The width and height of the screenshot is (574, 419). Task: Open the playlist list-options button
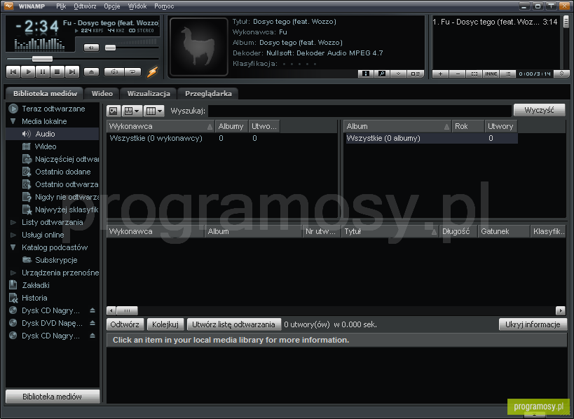pyautogui.click(x=507, y=74)
